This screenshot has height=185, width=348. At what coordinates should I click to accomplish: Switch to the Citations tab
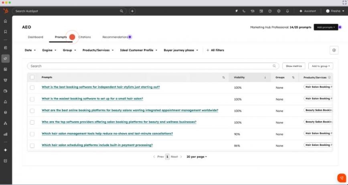pos(85,37)
